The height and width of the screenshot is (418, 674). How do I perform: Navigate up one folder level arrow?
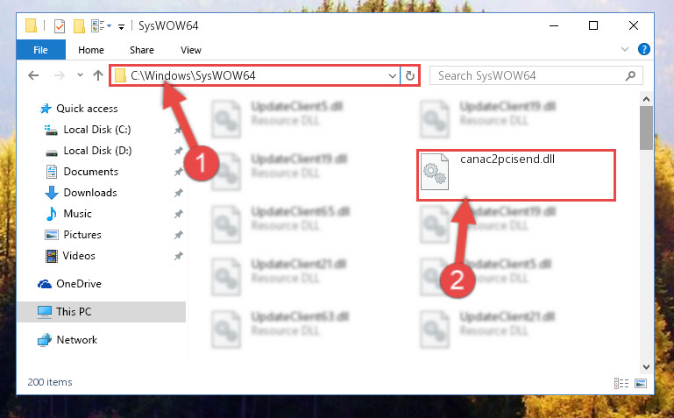[x=98, y=76]
